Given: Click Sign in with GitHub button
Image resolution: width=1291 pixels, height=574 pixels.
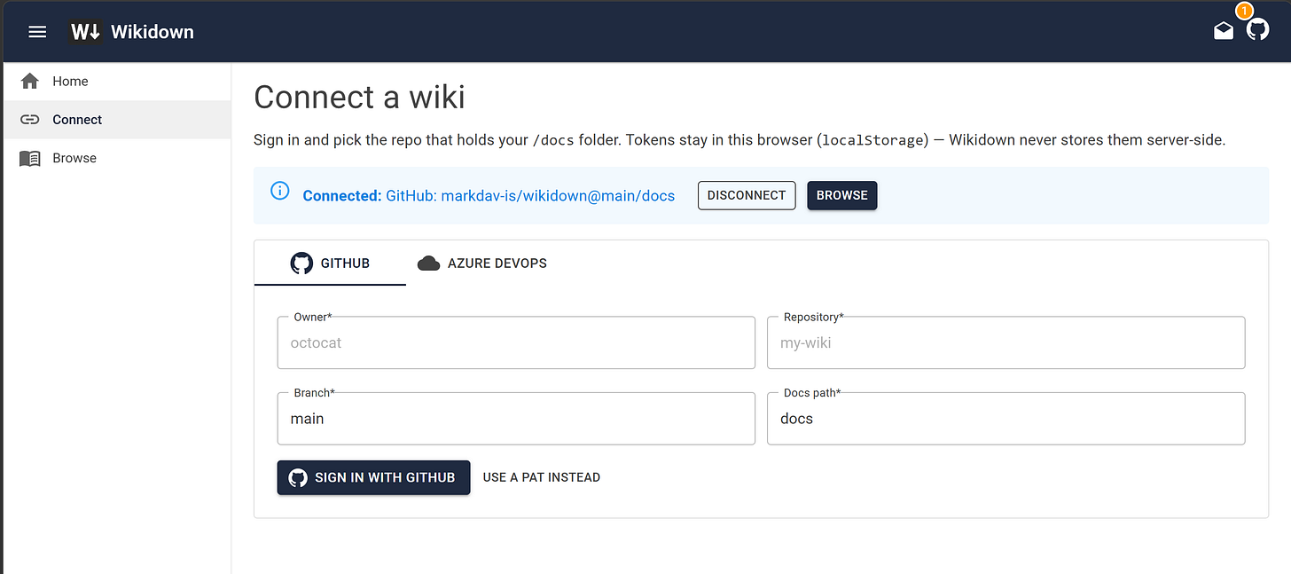Looking at the screenshot, I should [x=373, y=477].
